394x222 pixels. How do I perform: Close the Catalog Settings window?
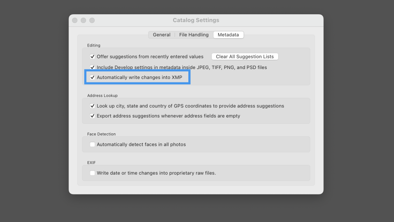[x=75, y=20]
